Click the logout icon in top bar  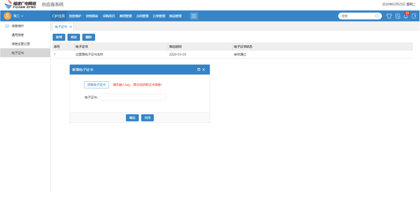point(414,16)
